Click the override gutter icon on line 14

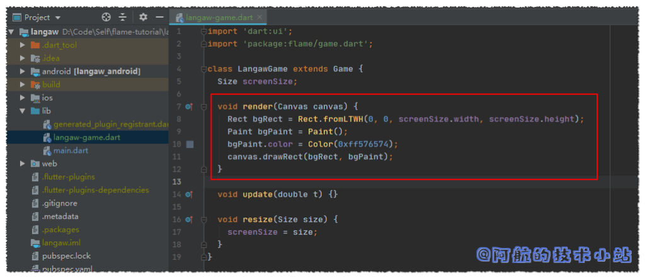pos(189,194)
